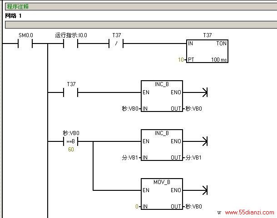Click the MOV_B input value 0

click(x=137, y=207)
